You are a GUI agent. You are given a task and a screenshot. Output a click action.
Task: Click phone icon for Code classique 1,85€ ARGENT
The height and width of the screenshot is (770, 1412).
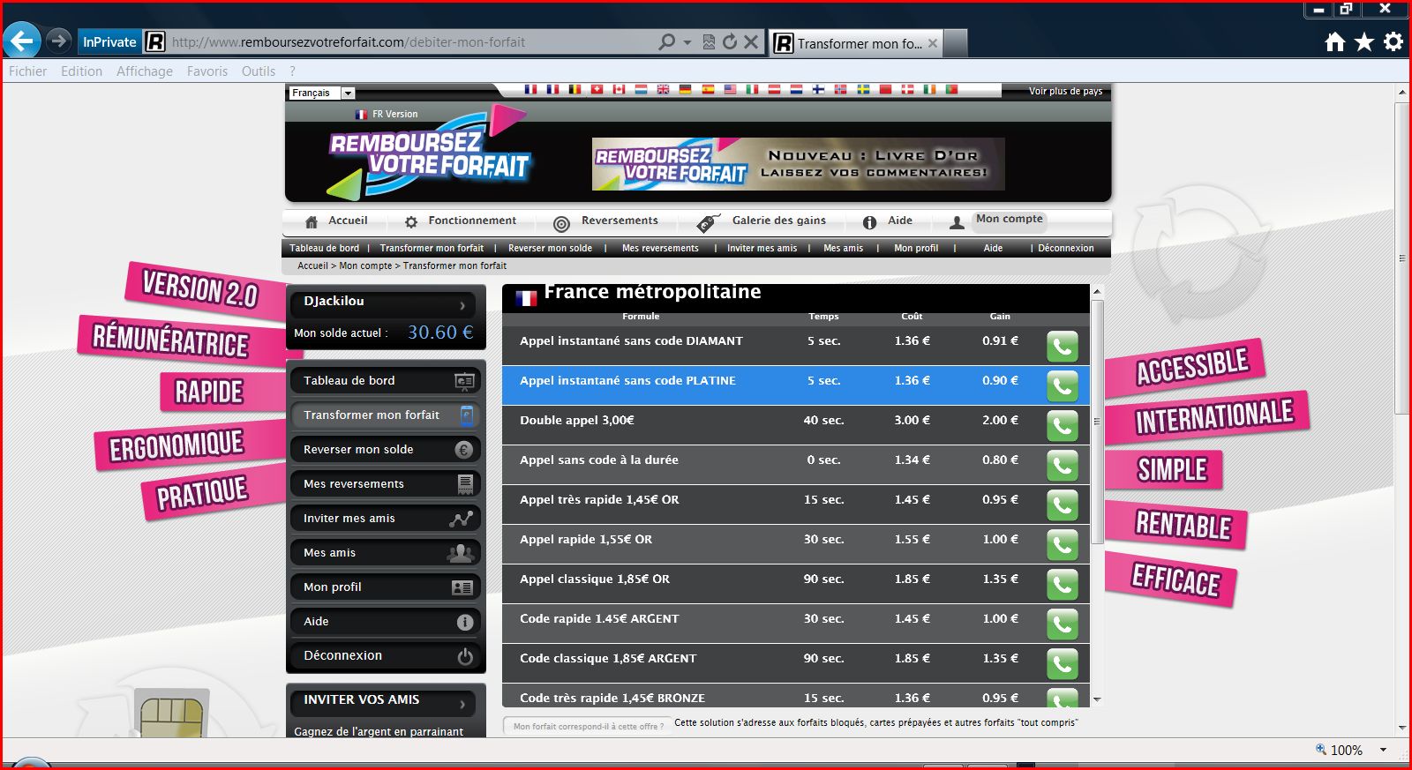point(1063,664)
